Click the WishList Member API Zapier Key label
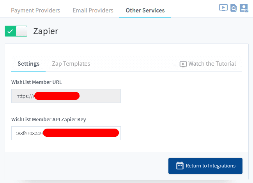253x183 pixels. tap(49, 120)
